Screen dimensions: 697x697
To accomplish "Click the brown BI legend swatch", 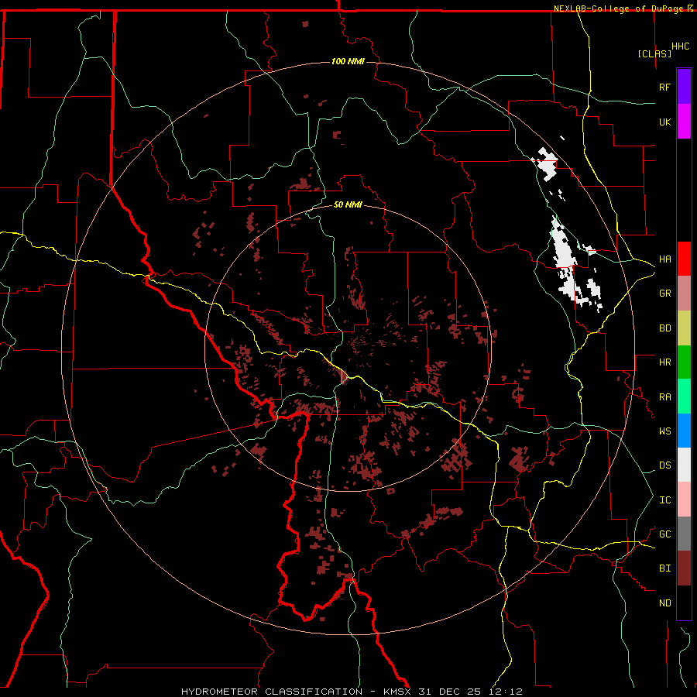I will point(684,568).
